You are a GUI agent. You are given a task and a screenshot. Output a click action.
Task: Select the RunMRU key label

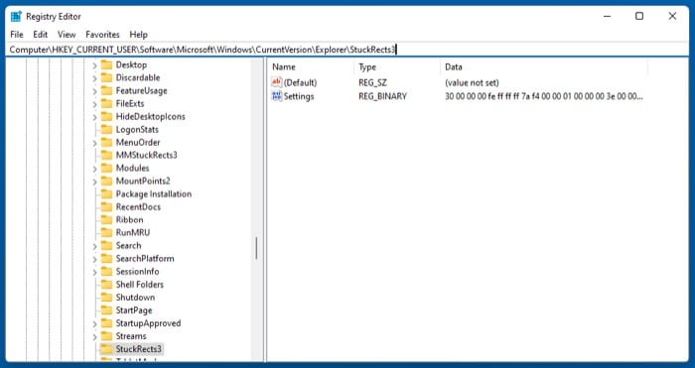coord(132,232)
